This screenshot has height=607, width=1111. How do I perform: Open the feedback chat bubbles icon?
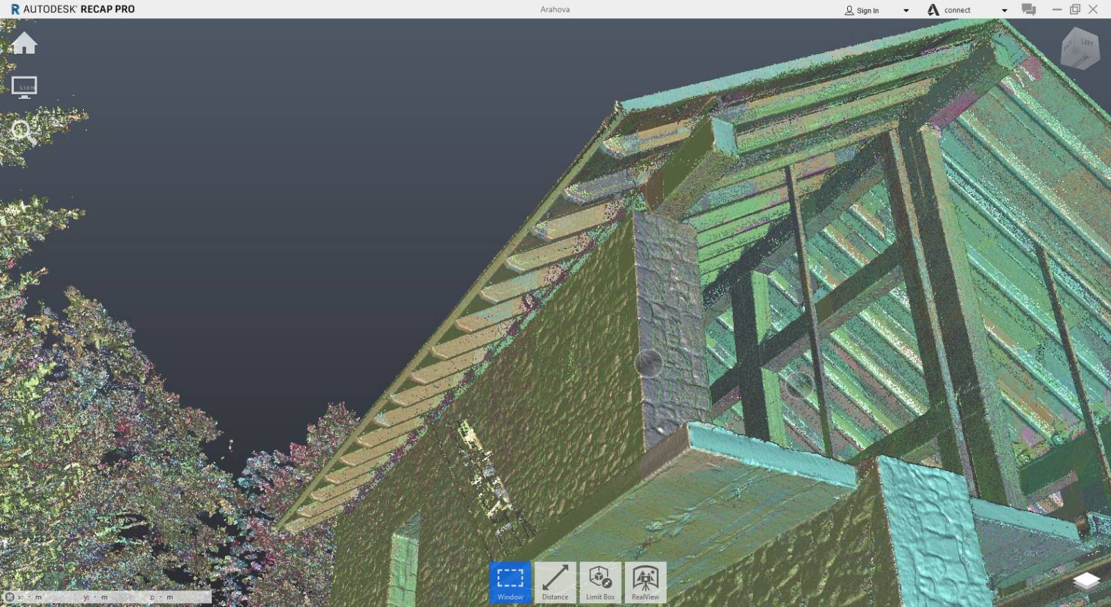click(x=1029, y=10)
